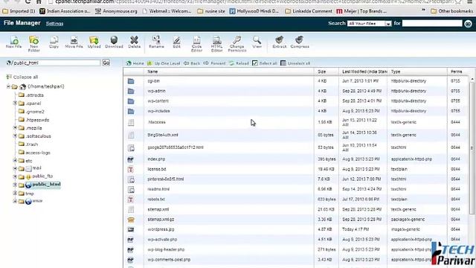Select the robots.txt file icon
This screenshot has width=476, height=268.
coord(131,200)
